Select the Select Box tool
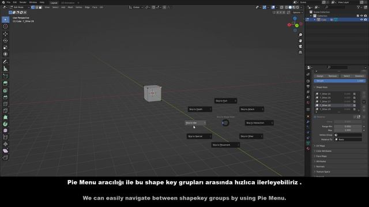The image size is (369, 207). (5, 20)
